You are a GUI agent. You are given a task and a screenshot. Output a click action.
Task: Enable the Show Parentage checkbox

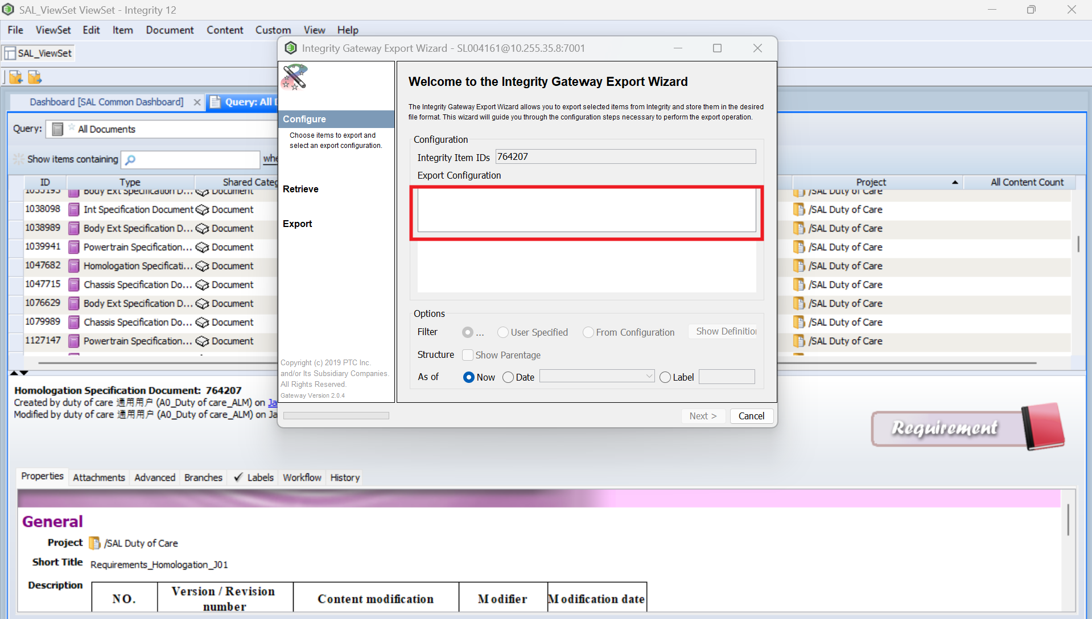[x=468, y=355]
